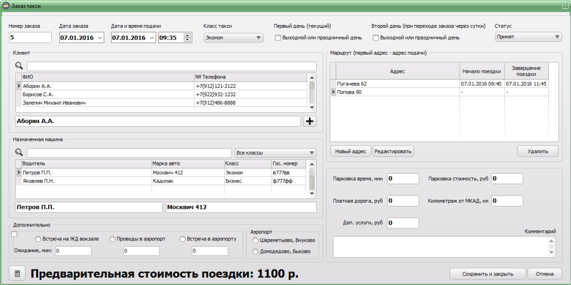Click the magnifier icon in Клиент section
Viewport: 571px width, 285px height.
click(19, 66)
